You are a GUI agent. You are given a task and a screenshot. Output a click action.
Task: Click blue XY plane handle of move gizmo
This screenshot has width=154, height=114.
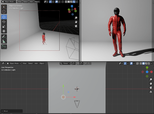(x=68, y=92)
